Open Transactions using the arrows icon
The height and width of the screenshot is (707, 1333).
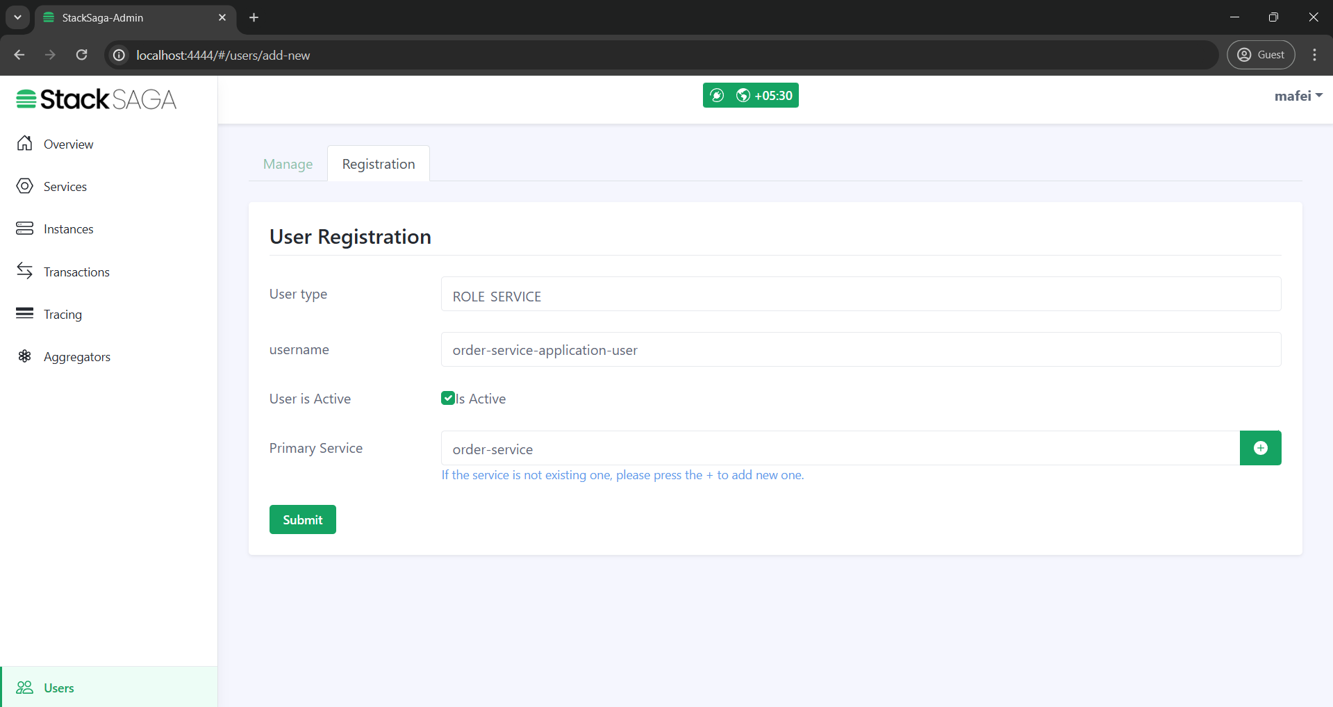(25, 271)
